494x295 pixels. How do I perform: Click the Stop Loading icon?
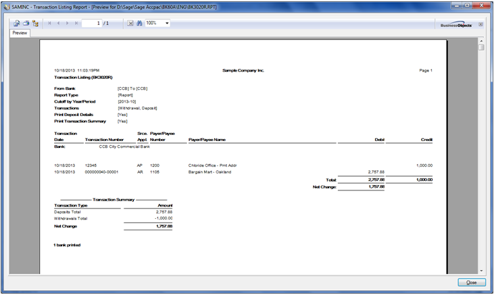(130, 23)
